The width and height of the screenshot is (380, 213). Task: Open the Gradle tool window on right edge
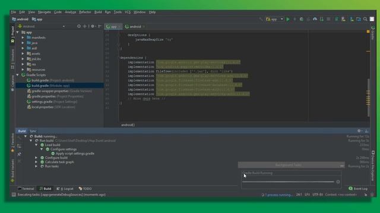(373, 33)
